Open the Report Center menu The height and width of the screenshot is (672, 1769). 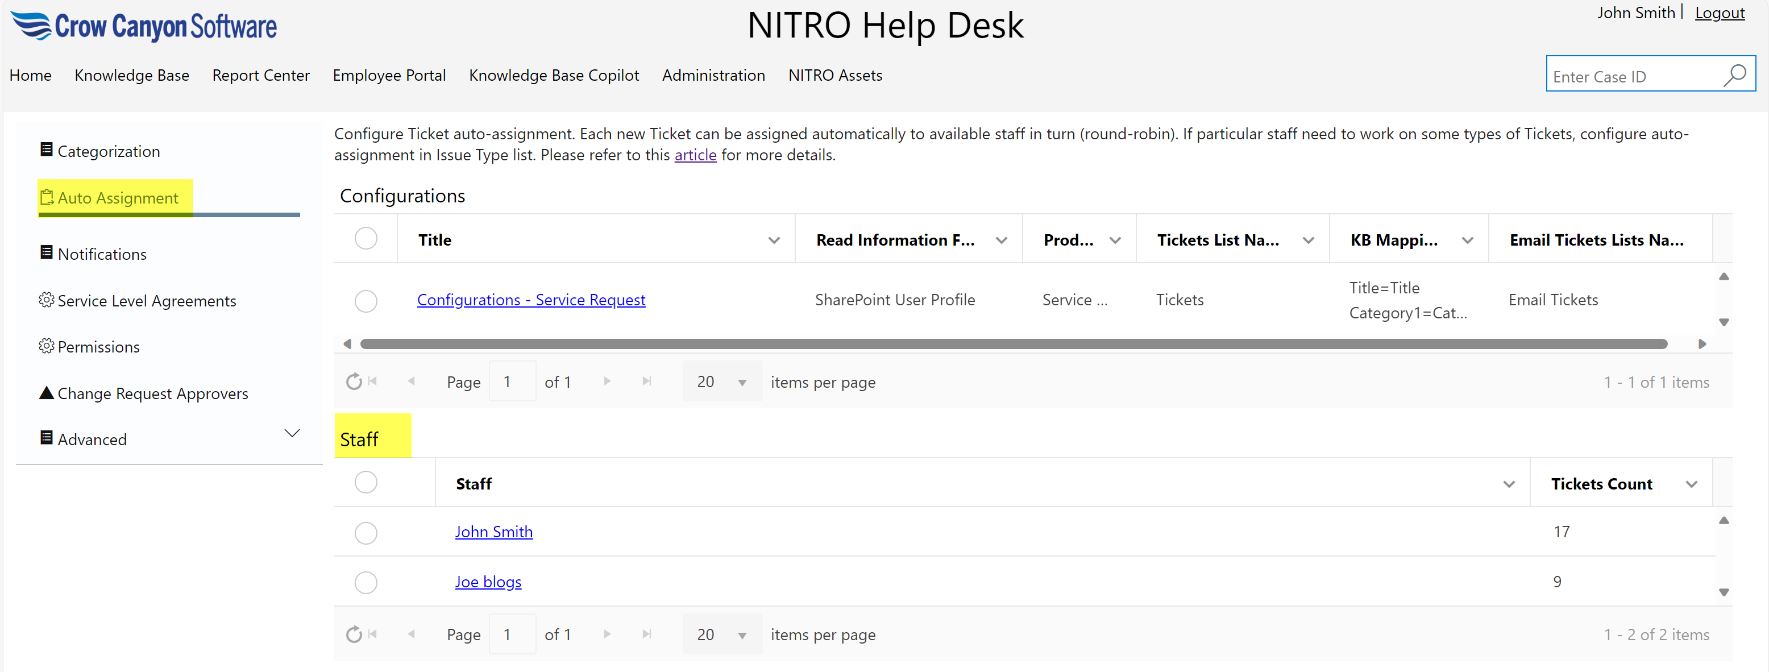pyautogui.click(x=260, y=75)
